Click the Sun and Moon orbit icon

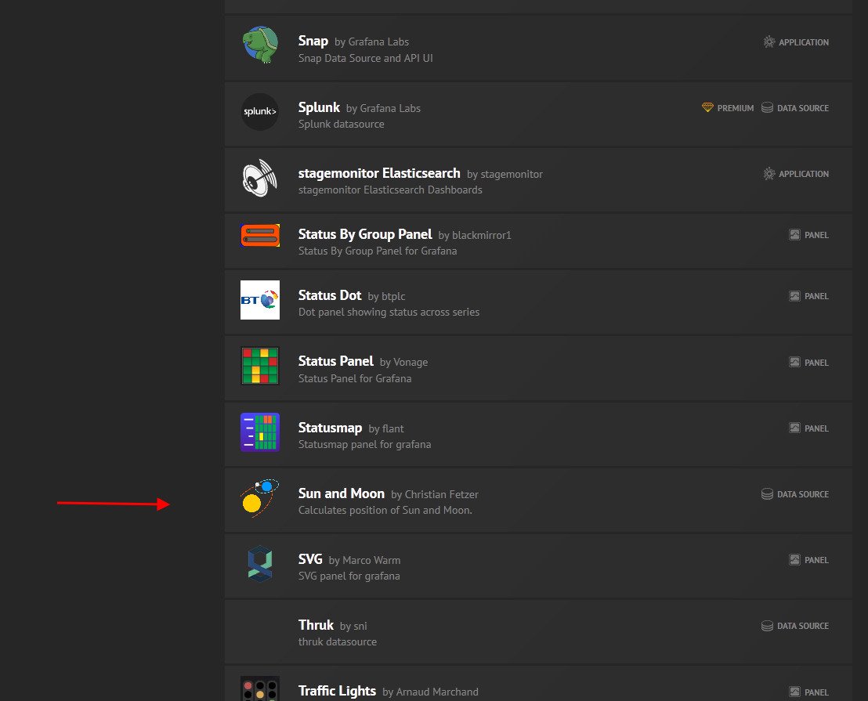259,497
